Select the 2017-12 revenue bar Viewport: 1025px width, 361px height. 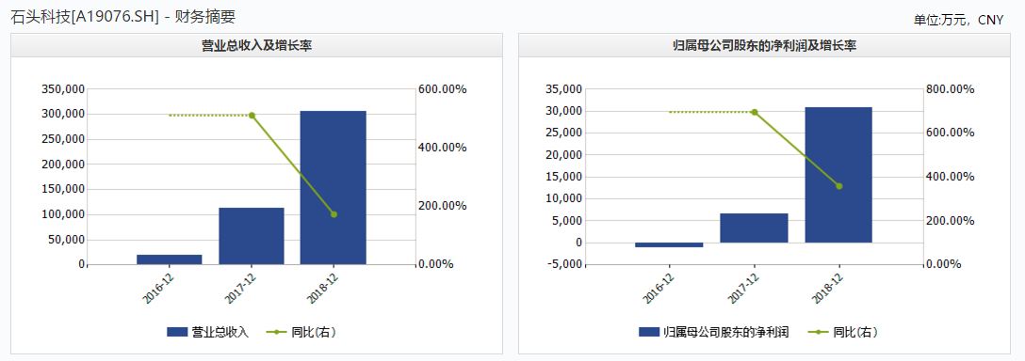[x=252, y=236]
